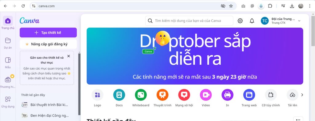Click the TC account avatar
Image resolution: width=315 pixels, height=121 pixels.
coord(265,21)
